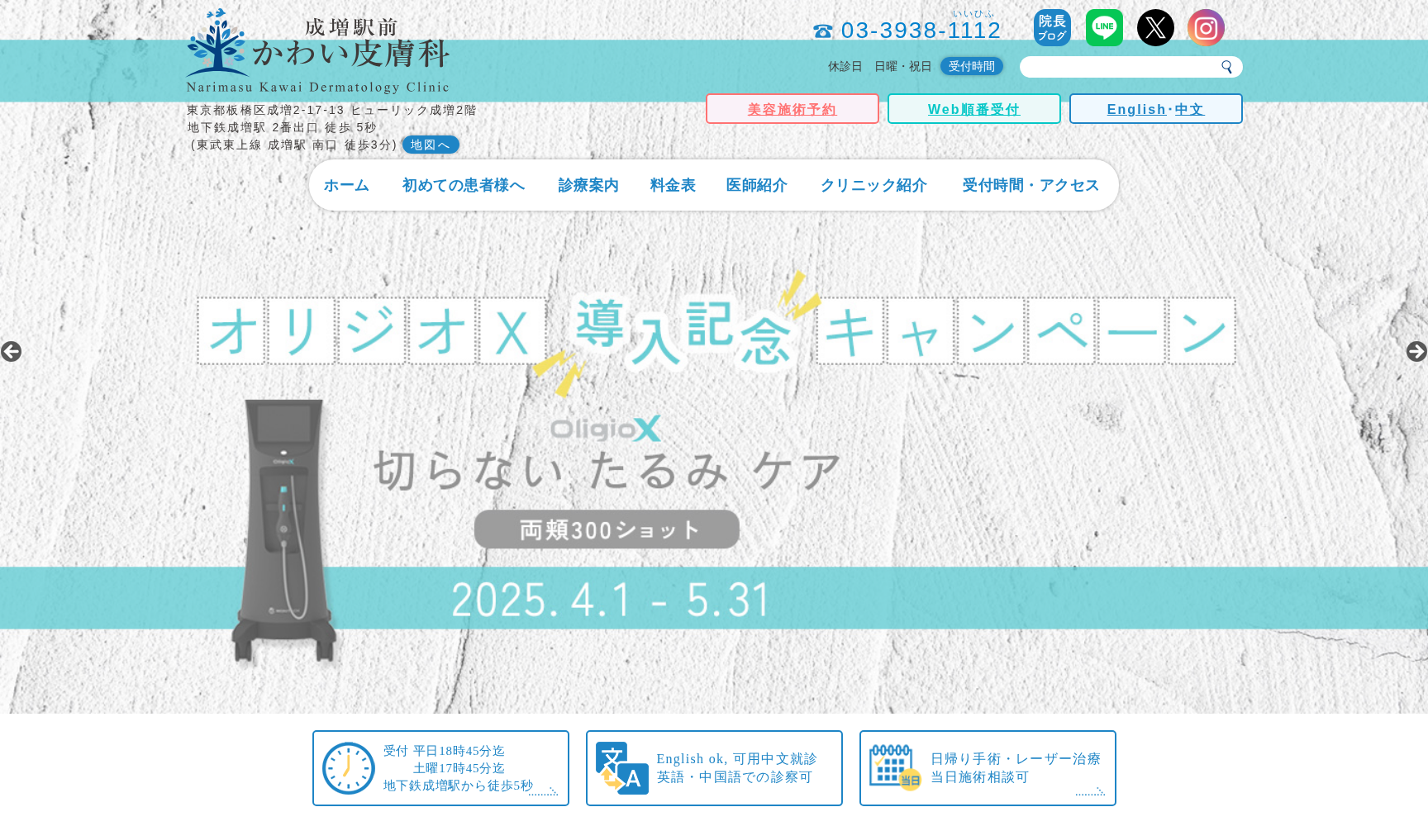
Task: Open the X (Twitter) icon
Action: tap(1155, 27)
